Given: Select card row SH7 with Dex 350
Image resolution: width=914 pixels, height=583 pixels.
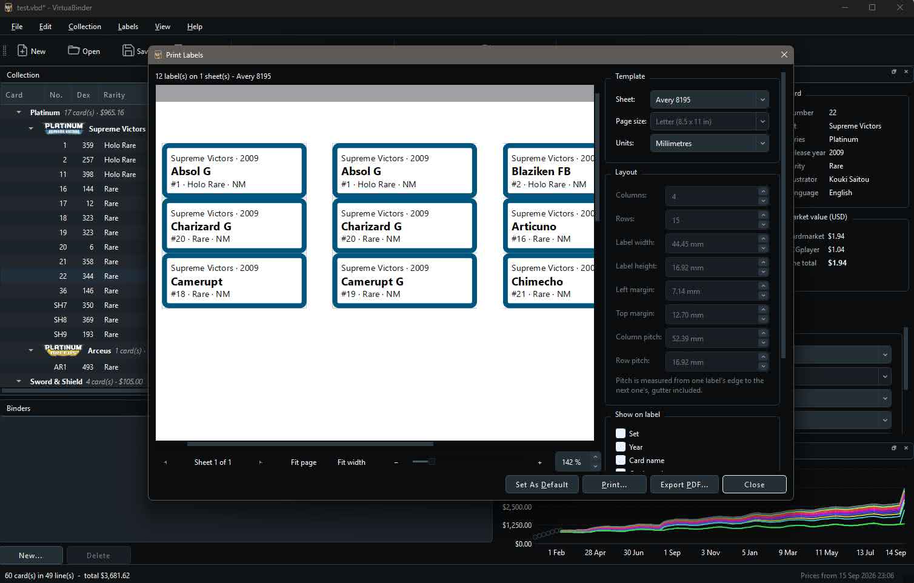Looking at the screenshot, I should point(74,305).
